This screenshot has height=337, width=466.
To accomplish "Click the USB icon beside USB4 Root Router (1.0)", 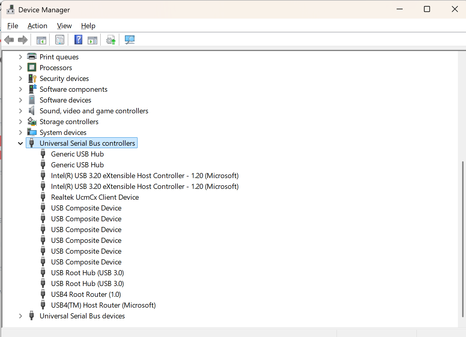I will (43, 294).
